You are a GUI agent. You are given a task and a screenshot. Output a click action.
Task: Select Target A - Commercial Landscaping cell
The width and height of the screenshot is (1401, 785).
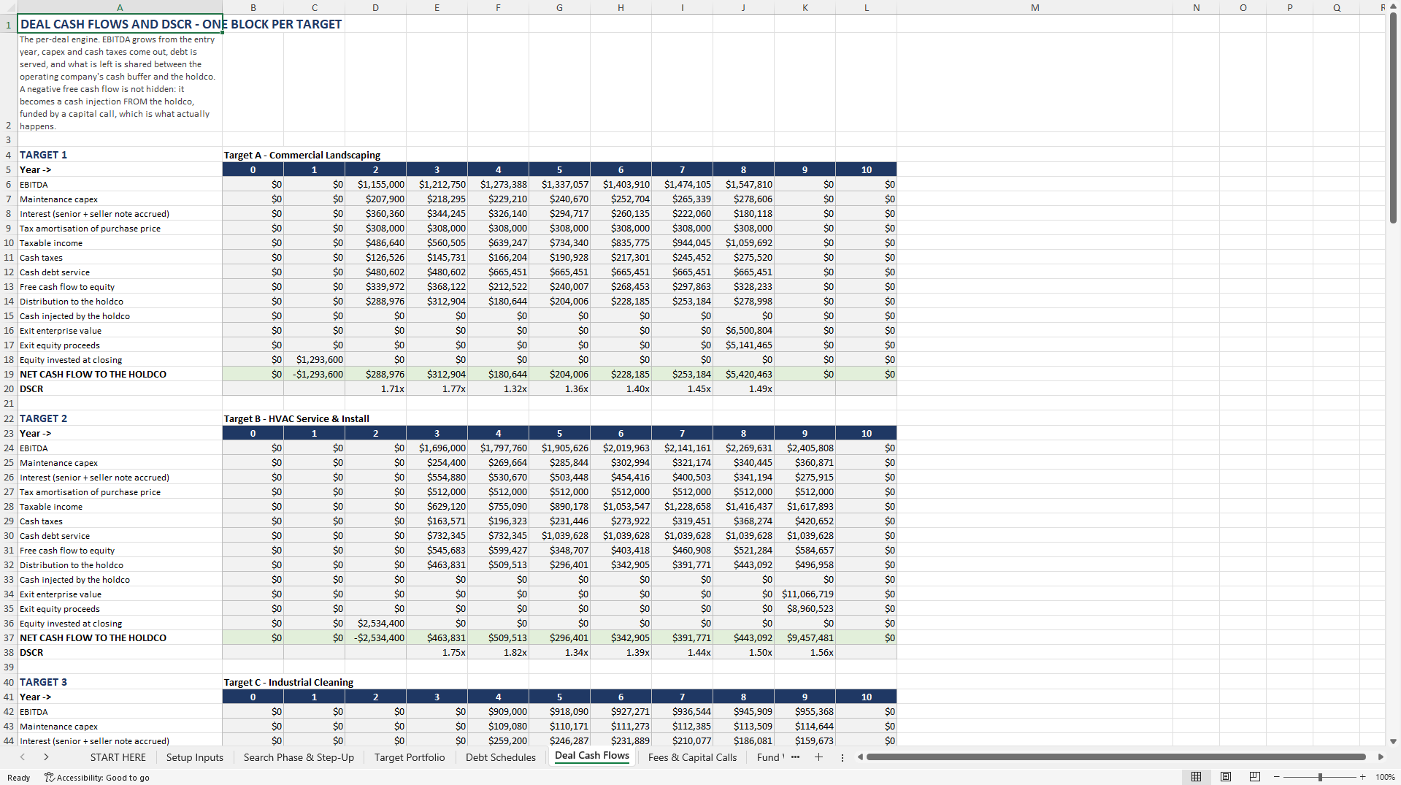[x=302, y=155]
